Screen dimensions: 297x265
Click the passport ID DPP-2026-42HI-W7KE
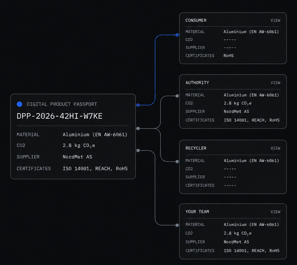(59, 116)
